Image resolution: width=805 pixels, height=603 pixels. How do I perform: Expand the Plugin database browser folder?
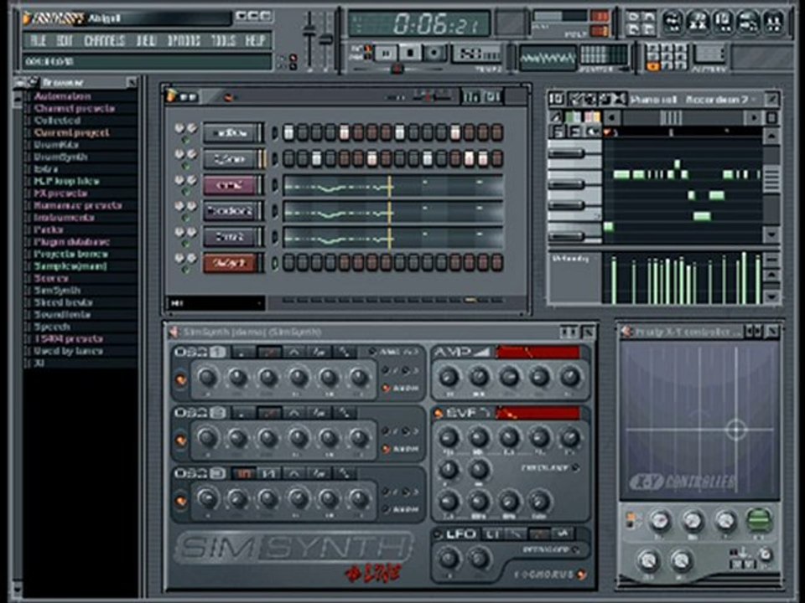tap(71, 242)
